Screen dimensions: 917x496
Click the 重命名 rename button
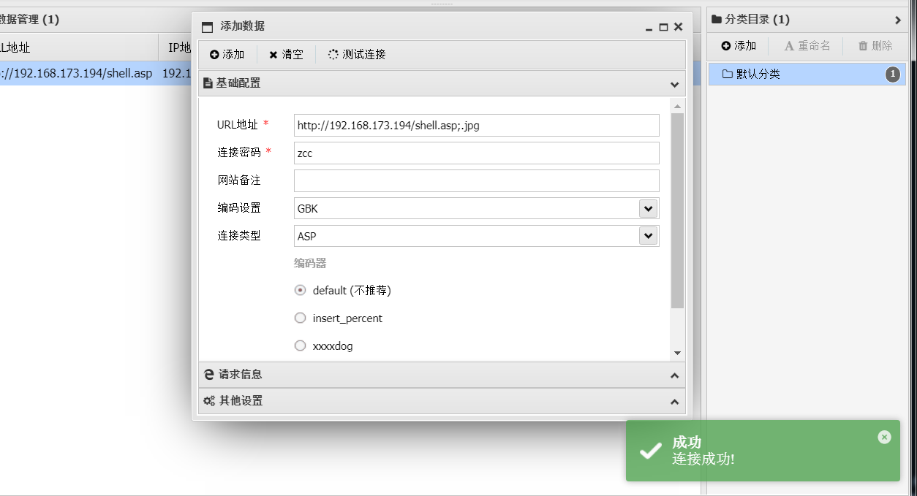coord(807,45)
